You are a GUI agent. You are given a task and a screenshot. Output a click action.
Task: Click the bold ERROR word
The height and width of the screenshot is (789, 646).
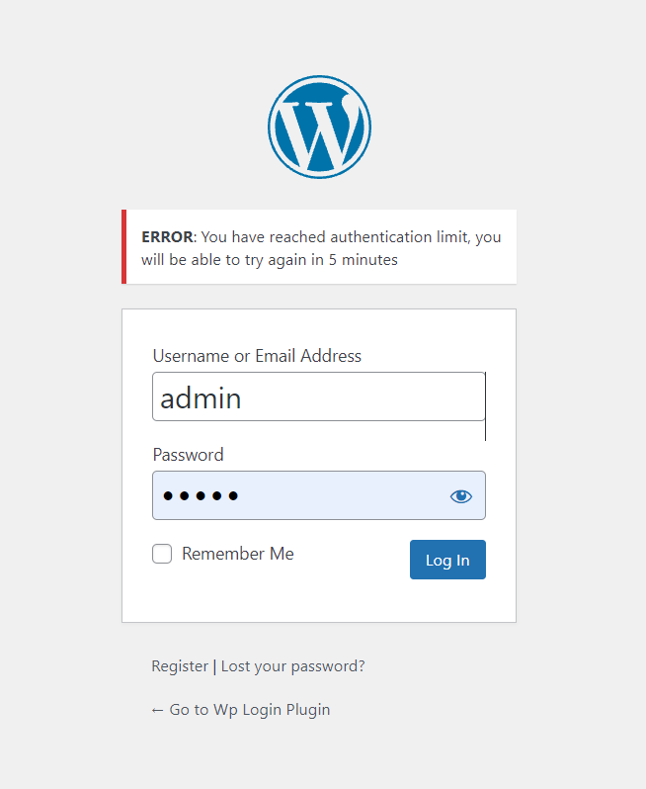167,237
